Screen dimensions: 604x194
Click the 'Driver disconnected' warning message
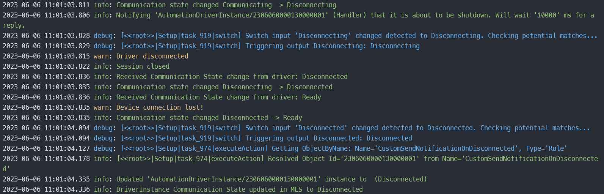pyautogui.click(x=152, y=56)
